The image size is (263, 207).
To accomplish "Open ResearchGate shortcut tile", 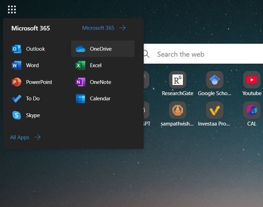I will [178, 83].
